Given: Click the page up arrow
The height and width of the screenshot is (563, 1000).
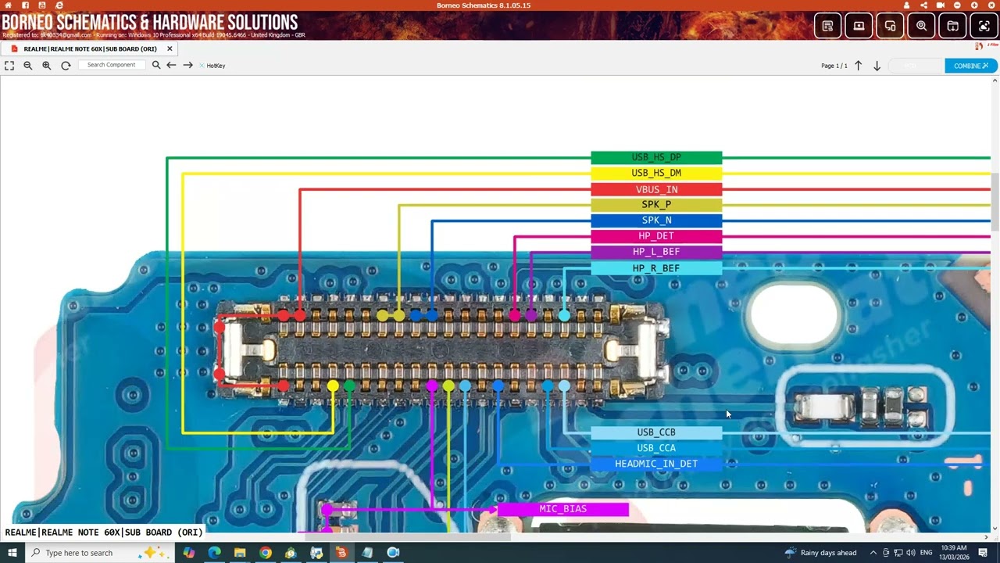Looking at the screenshot, I should pyautogui.click(x=858, y=66).
